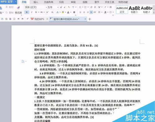Click the character shading icon
Viewport: 155px width, 122px height.
pos(74,12)
